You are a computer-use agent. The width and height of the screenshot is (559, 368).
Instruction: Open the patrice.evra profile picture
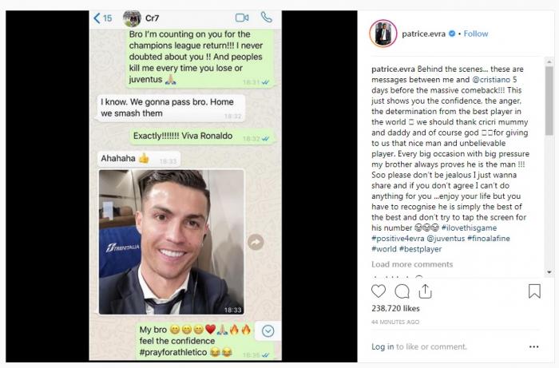tap(383, 34)
